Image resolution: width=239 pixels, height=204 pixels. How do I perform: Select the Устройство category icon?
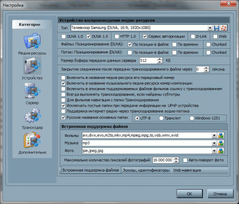(32, 66)
